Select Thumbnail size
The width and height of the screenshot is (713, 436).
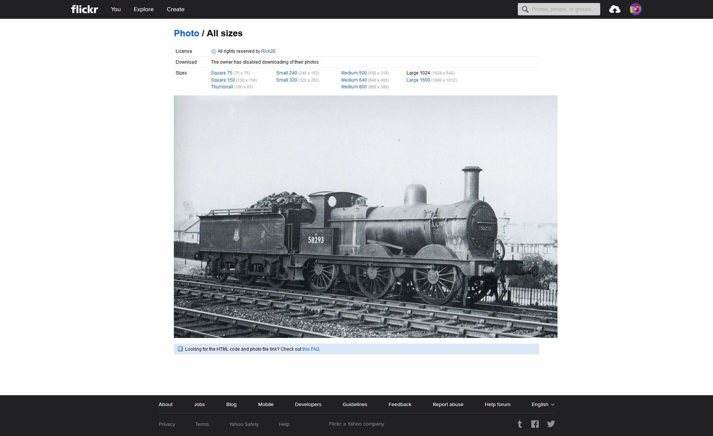point(222,87)
